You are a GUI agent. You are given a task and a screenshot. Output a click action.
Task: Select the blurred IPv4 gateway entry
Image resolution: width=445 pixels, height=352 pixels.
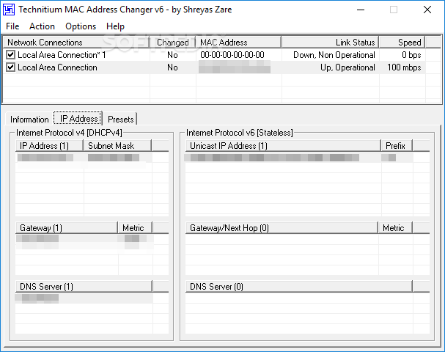coord(37,238)
